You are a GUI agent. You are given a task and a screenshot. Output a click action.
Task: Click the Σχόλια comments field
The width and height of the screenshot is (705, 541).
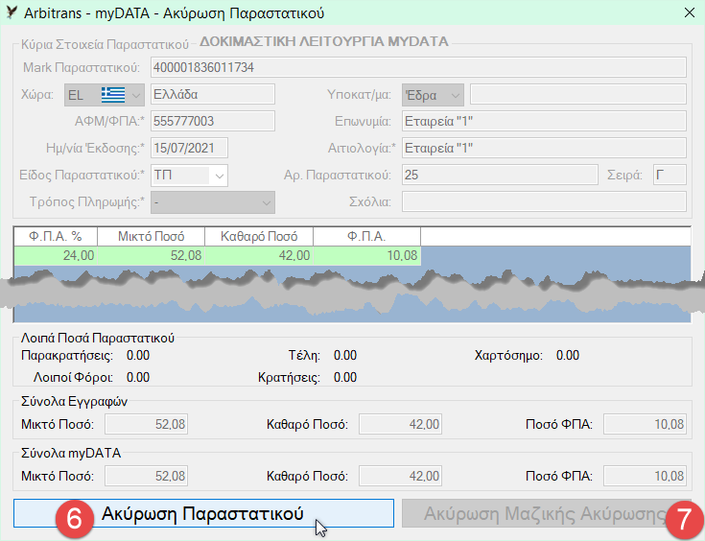(x=544, y=202)
